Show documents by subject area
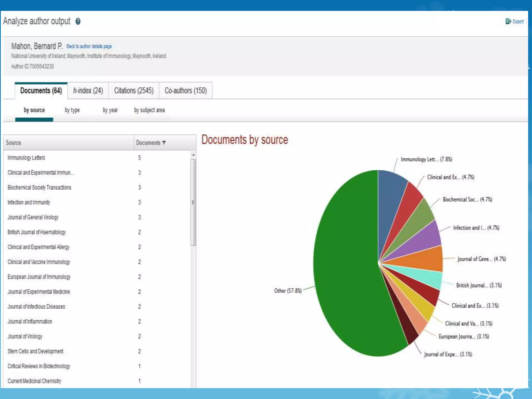This screenshot has height=399, width=532. point(149,110)
